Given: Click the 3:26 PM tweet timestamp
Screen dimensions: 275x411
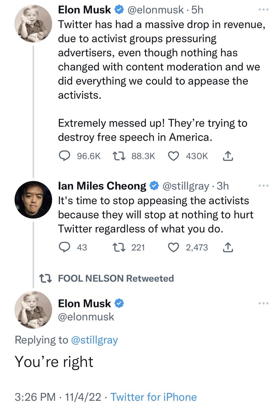Looking at the screenshot, I should [35, 397].
